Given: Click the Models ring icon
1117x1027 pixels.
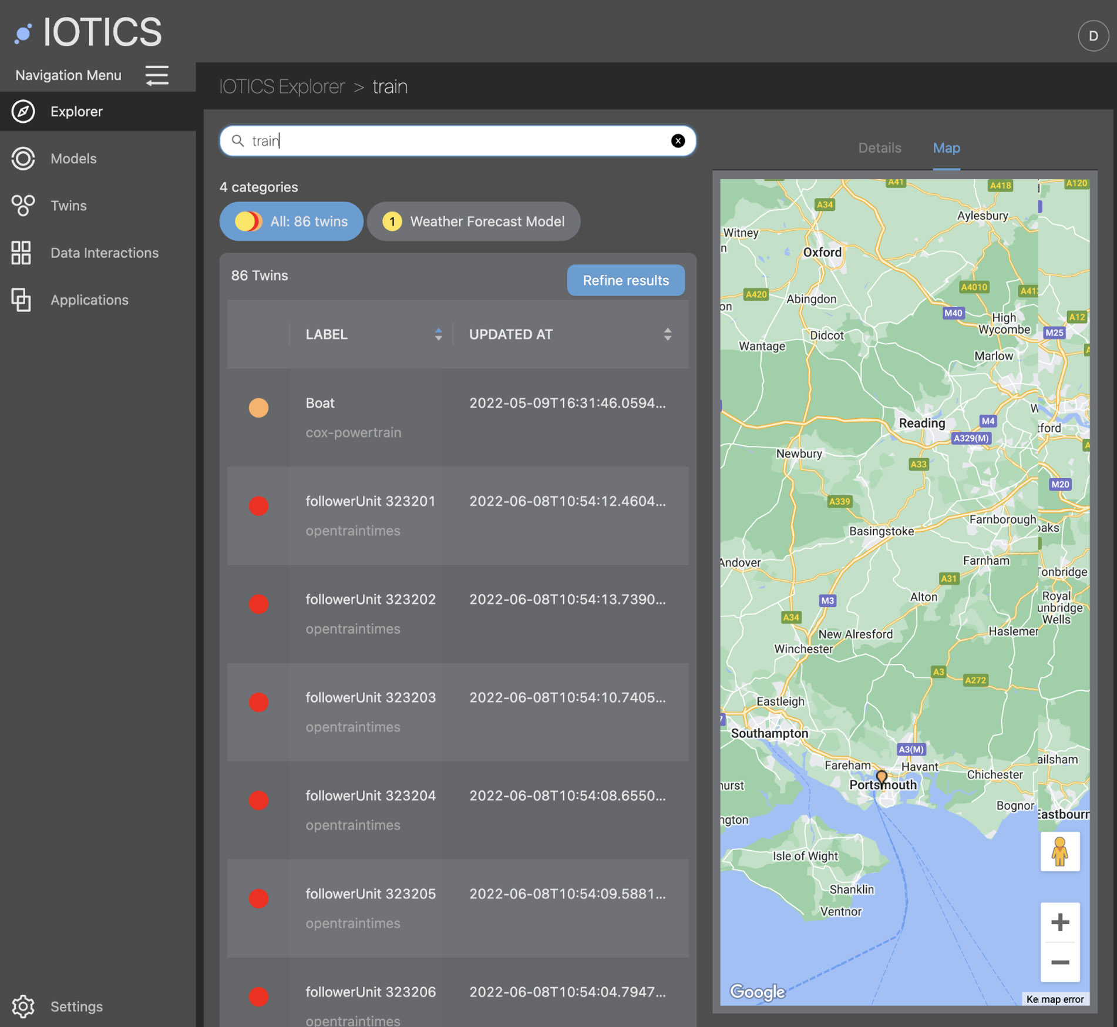Looking at the screenshot, I should coord(23,159).
